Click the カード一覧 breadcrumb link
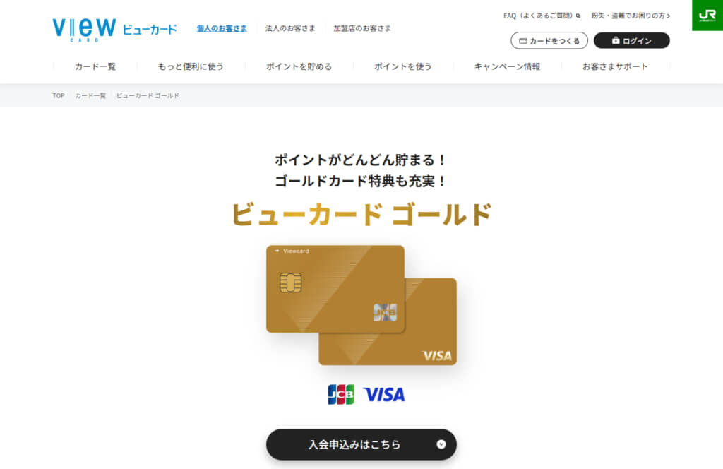The height and width of the screenshot is (469, 723). [x=90, y=96]
